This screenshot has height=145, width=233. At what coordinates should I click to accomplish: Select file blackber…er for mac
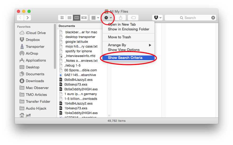(78, 32)
